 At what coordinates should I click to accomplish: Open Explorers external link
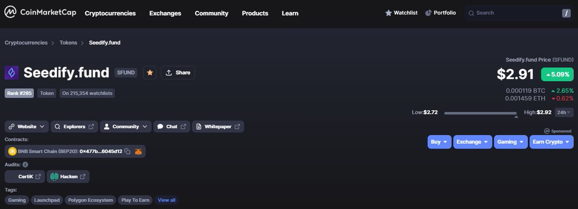coord(74,127)
